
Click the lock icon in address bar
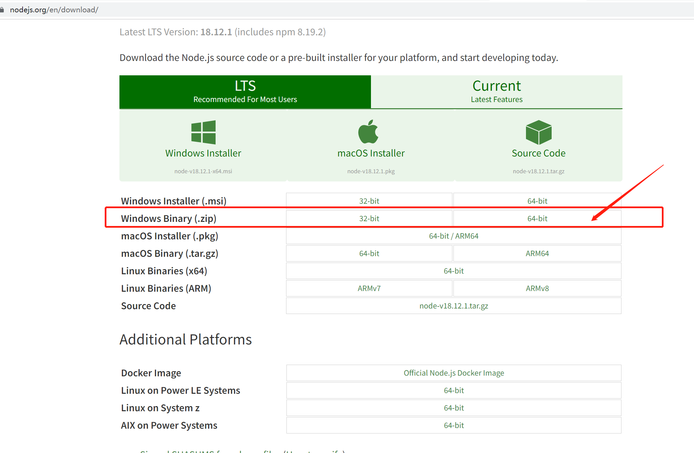[2, 10]
